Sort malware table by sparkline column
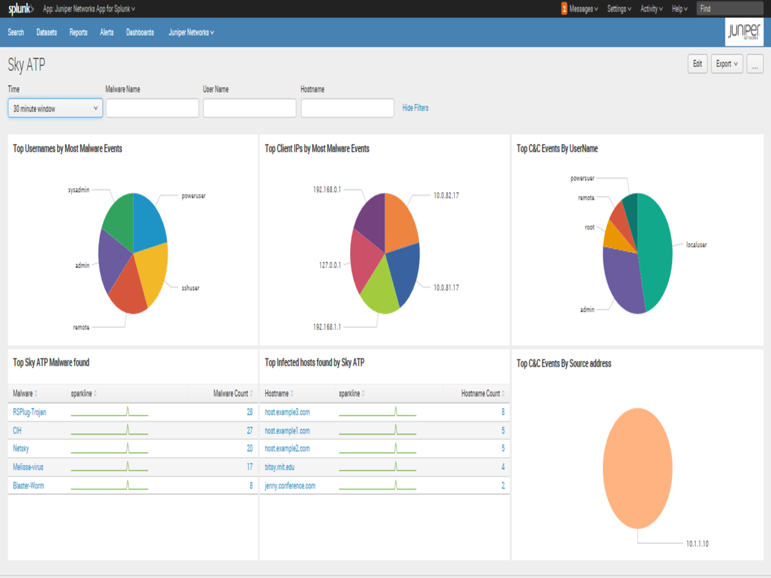Viewport: 771px width, 578px height. click(x=84, y=393)
